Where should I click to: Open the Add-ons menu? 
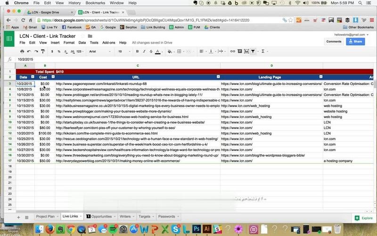click(x=109, y=42)
